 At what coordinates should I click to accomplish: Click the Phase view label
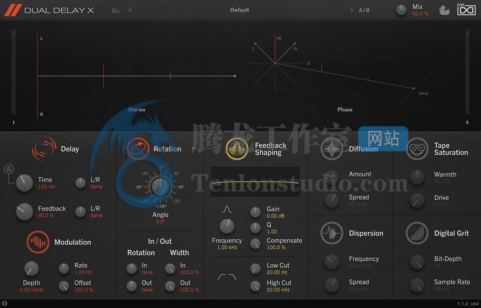pyautogui.click(x=345, y=110)
